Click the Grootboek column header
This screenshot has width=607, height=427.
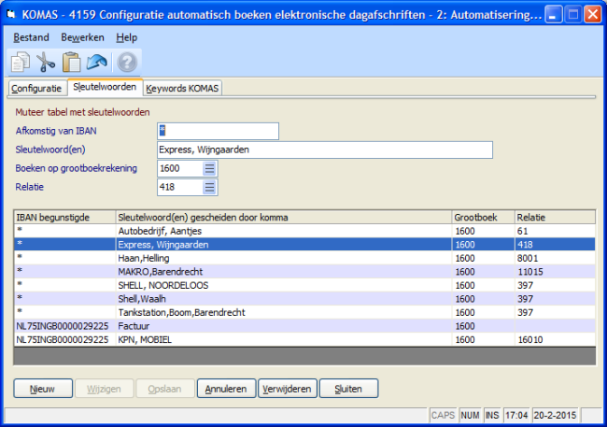pyautogui.click(x=483, y=218)
